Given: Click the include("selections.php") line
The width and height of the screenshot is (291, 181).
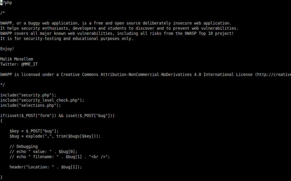Looking at the screenshot, I should pyautogui.click(x=30, y=105).
